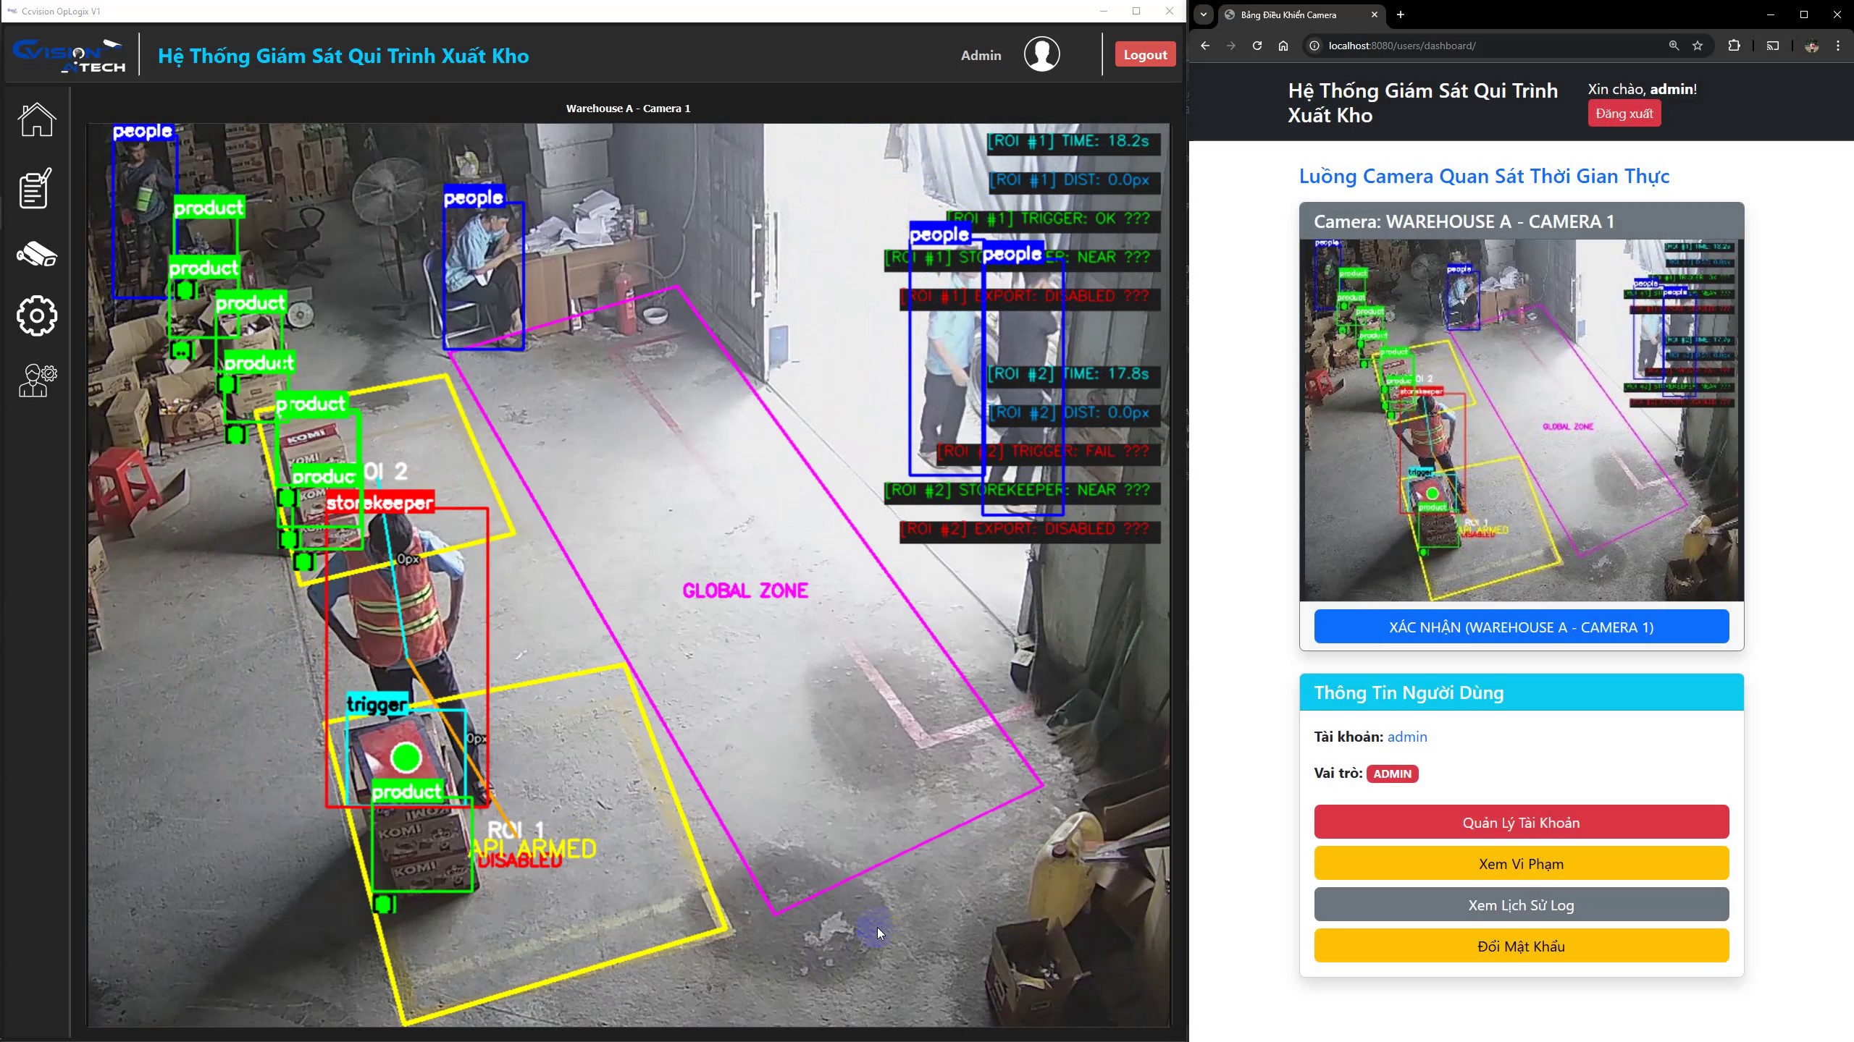Open the clipboard report icon in sidebar
This screenshot has width=1854, height=1042.
35,188
